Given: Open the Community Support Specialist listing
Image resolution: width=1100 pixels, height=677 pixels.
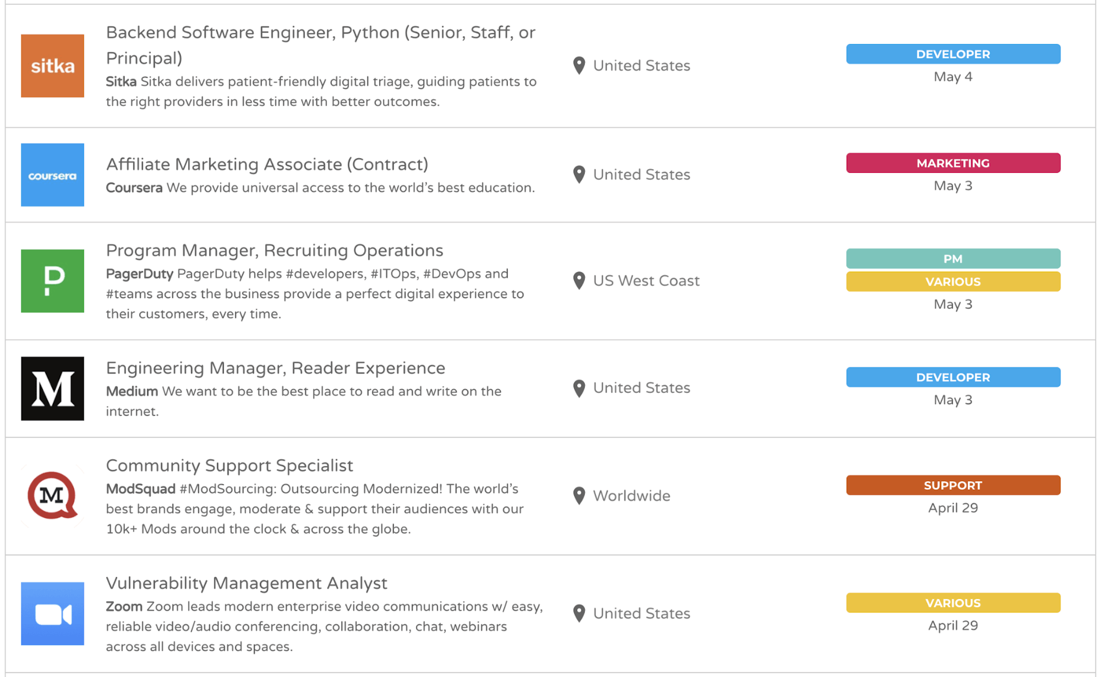Looking at the screenshot, I should (230, 465).
